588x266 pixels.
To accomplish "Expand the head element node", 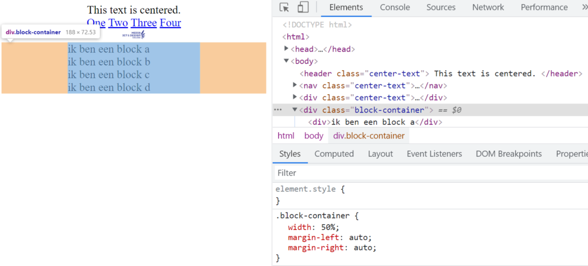I will pyautogui.click(x=287, y=49).
